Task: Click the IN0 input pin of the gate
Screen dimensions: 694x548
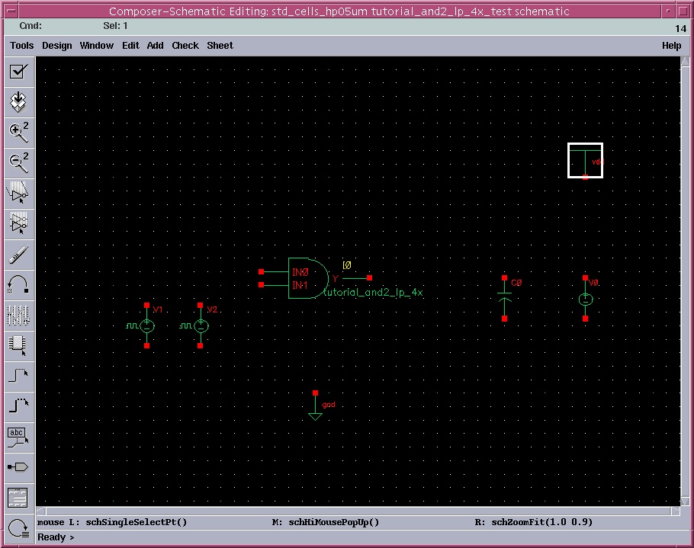Action: tap(261, 271)
